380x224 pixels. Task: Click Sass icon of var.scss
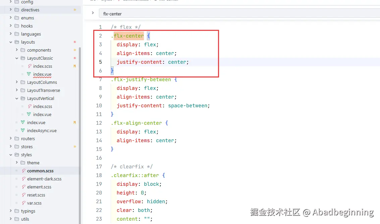pos(23,203)
